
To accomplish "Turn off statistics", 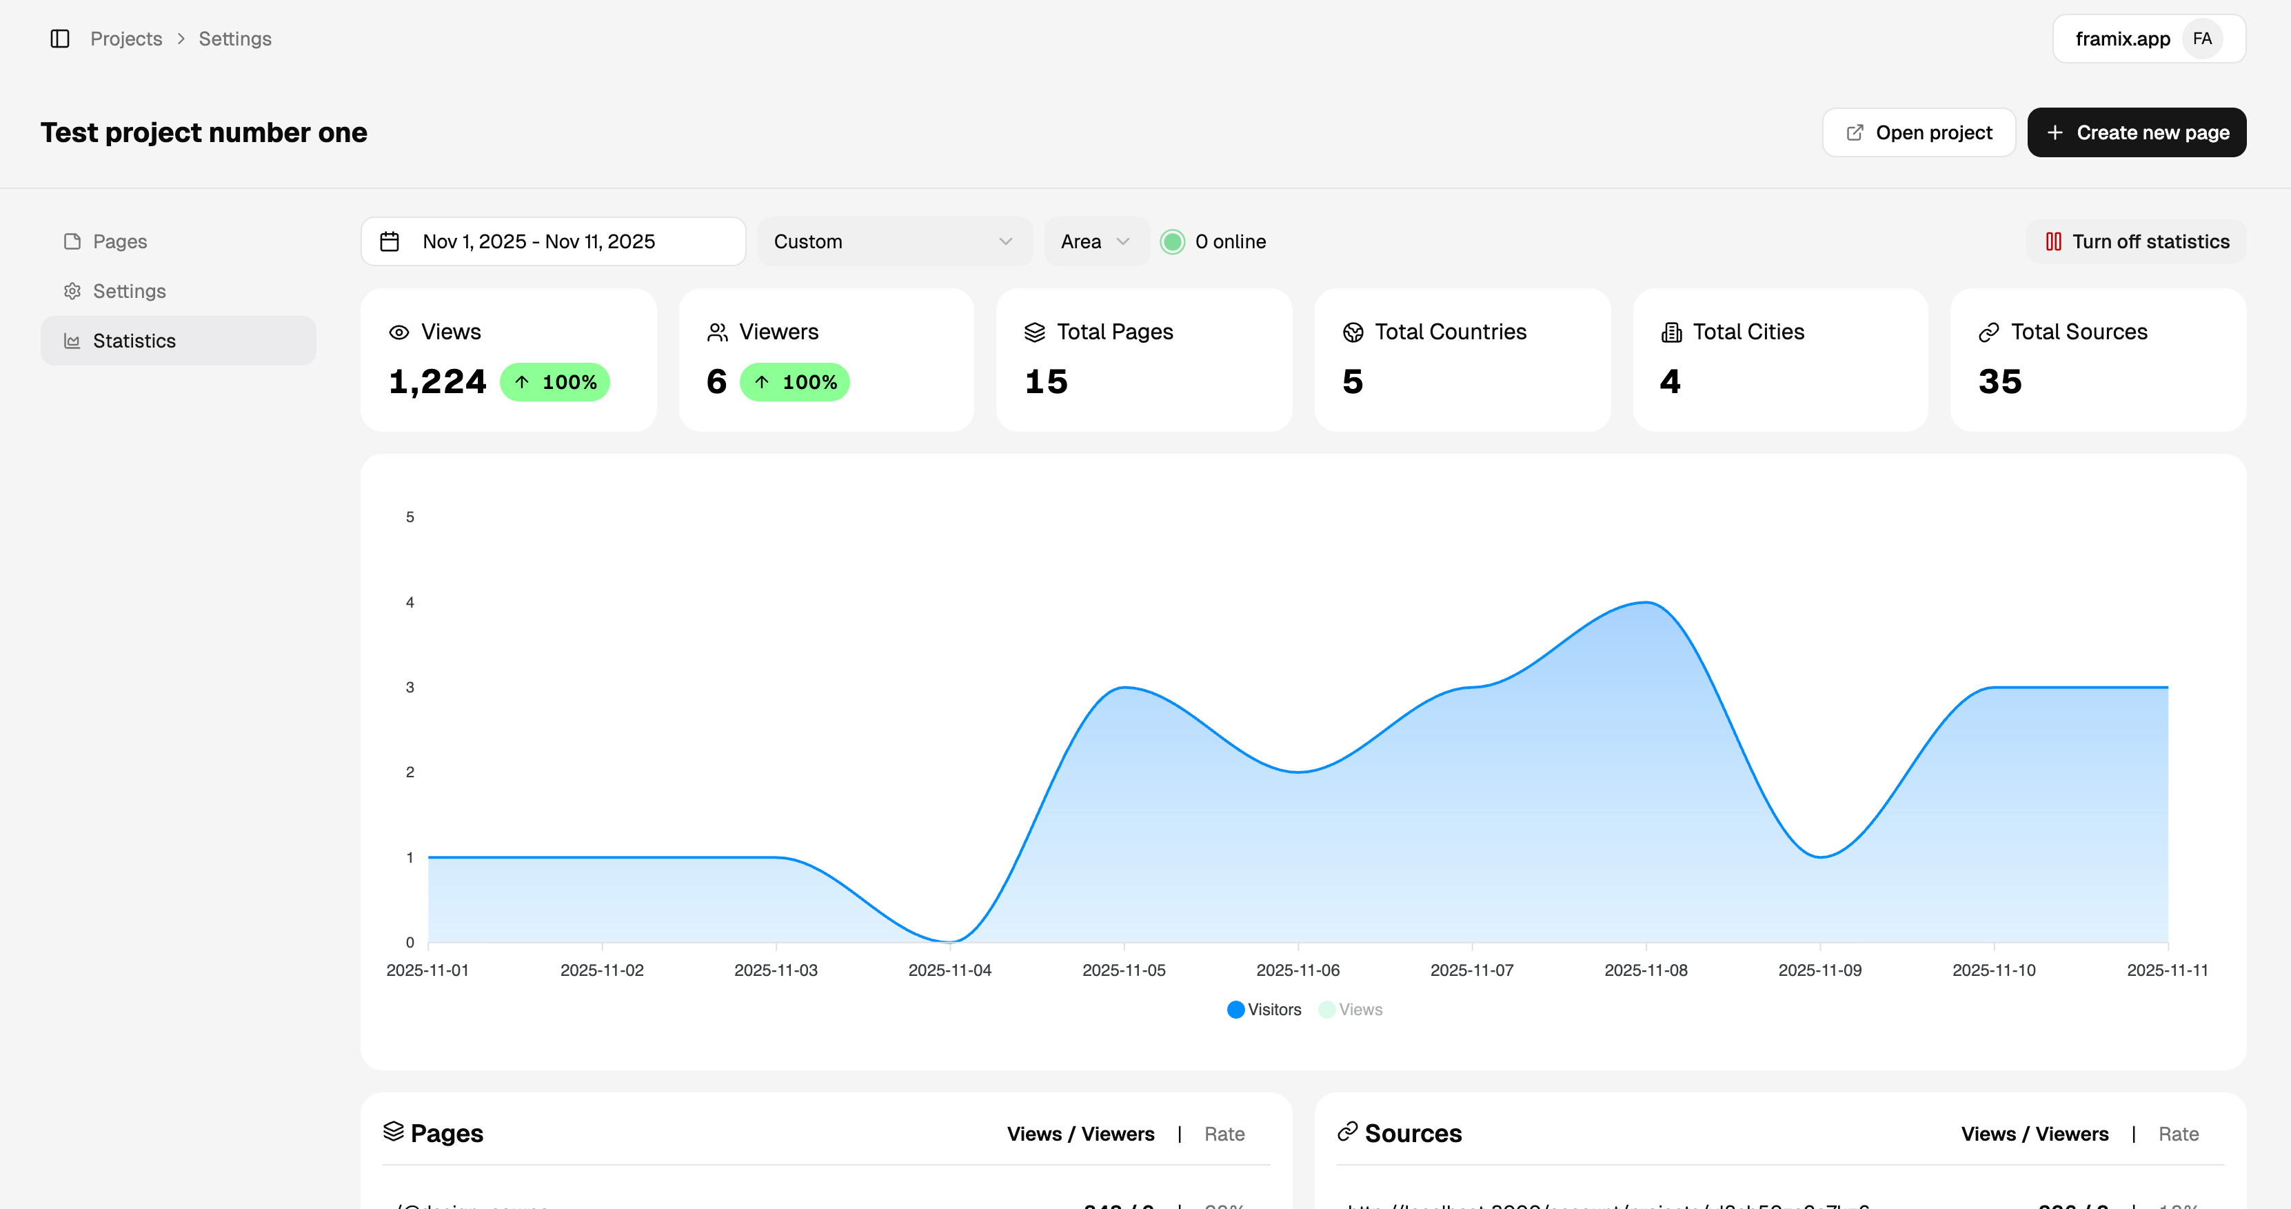I will [2137, 241].
